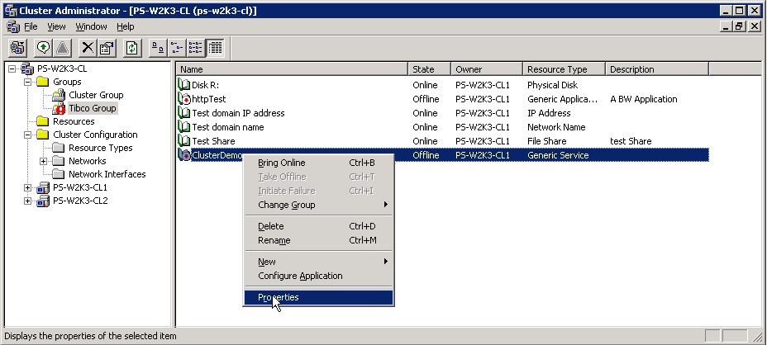Restore the inner MDI child window
The image size is (767, 345).
click(738, 26)
